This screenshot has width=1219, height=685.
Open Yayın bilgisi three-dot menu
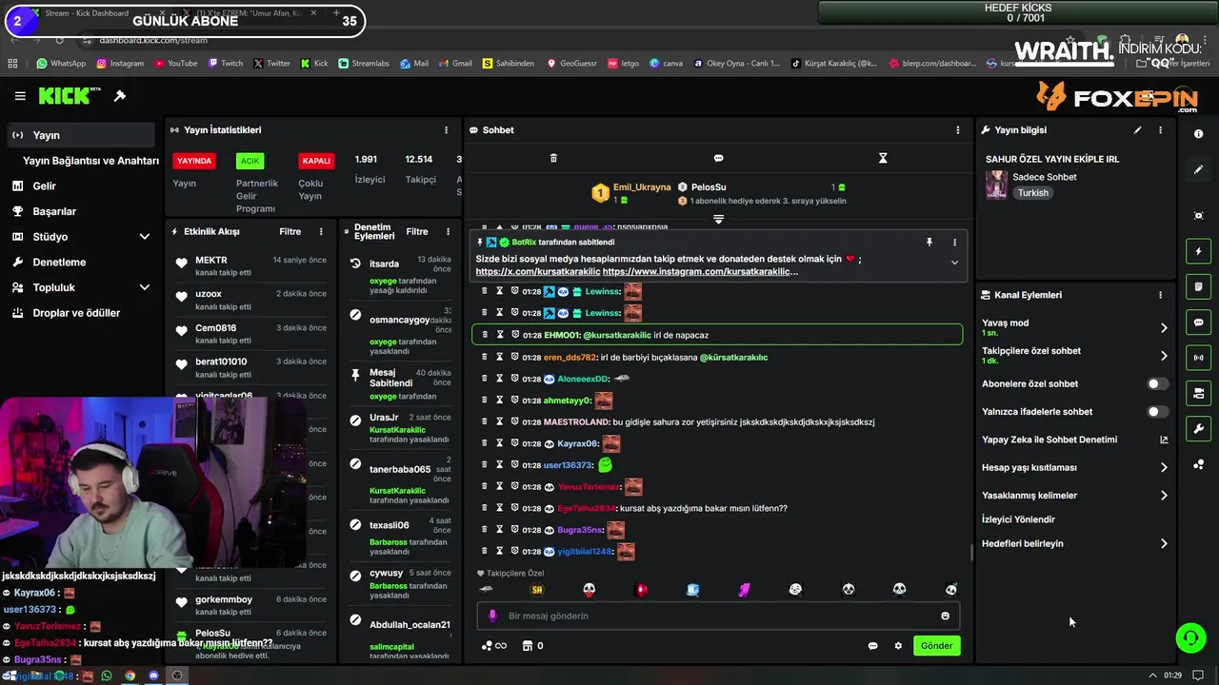(x=1160, y=130)
